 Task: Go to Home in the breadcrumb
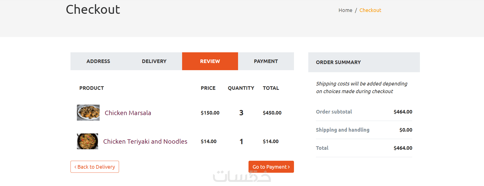point(345,10)
